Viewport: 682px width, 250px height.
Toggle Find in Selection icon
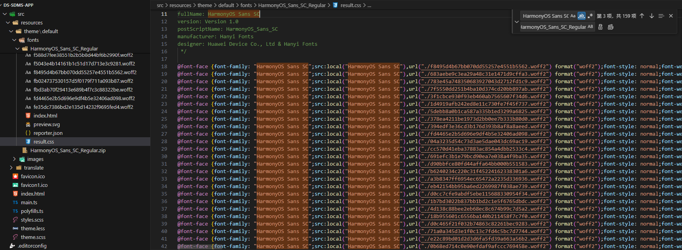point(661,16)
